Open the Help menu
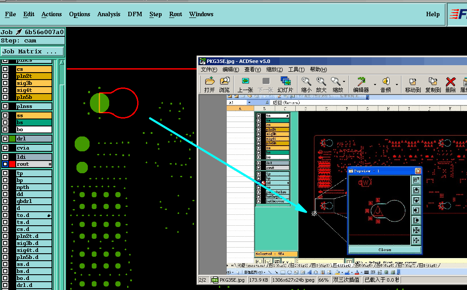467x290 pixels. coord(433,14)
